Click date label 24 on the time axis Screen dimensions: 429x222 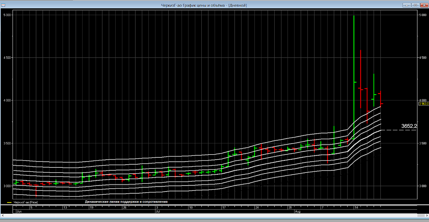257,208
